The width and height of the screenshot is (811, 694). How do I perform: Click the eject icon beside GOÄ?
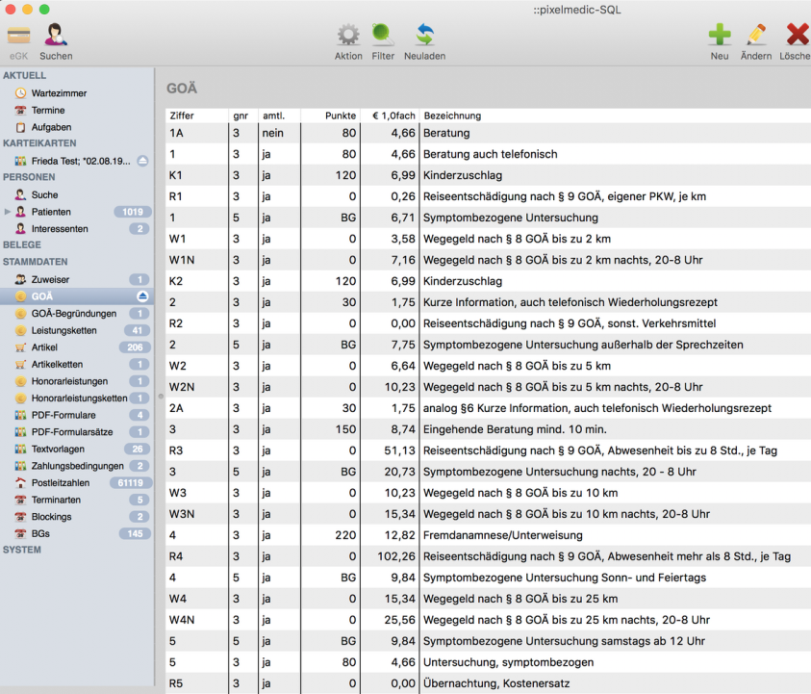142,296
